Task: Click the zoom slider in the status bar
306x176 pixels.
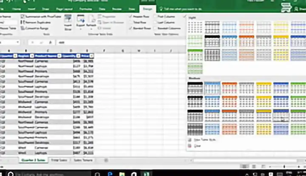Action: coord(272,166)
